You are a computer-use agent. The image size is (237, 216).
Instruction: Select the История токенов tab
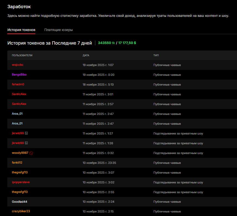click(21, 30)
